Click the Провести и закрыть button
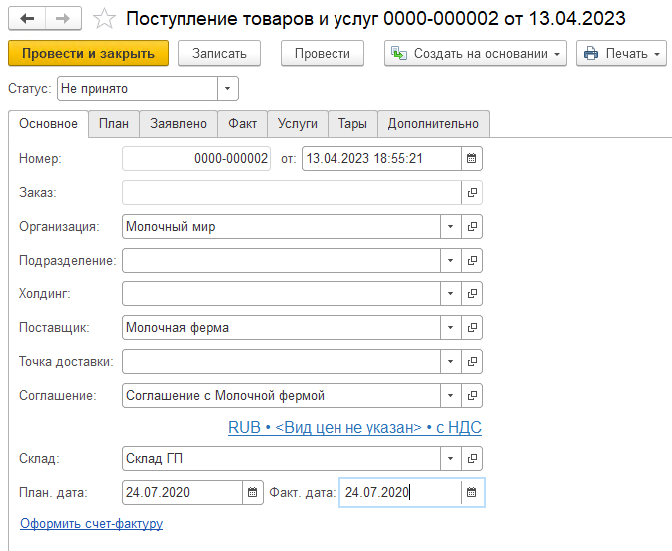This screenshot has width=672, height=551. (x=88, y=53)
